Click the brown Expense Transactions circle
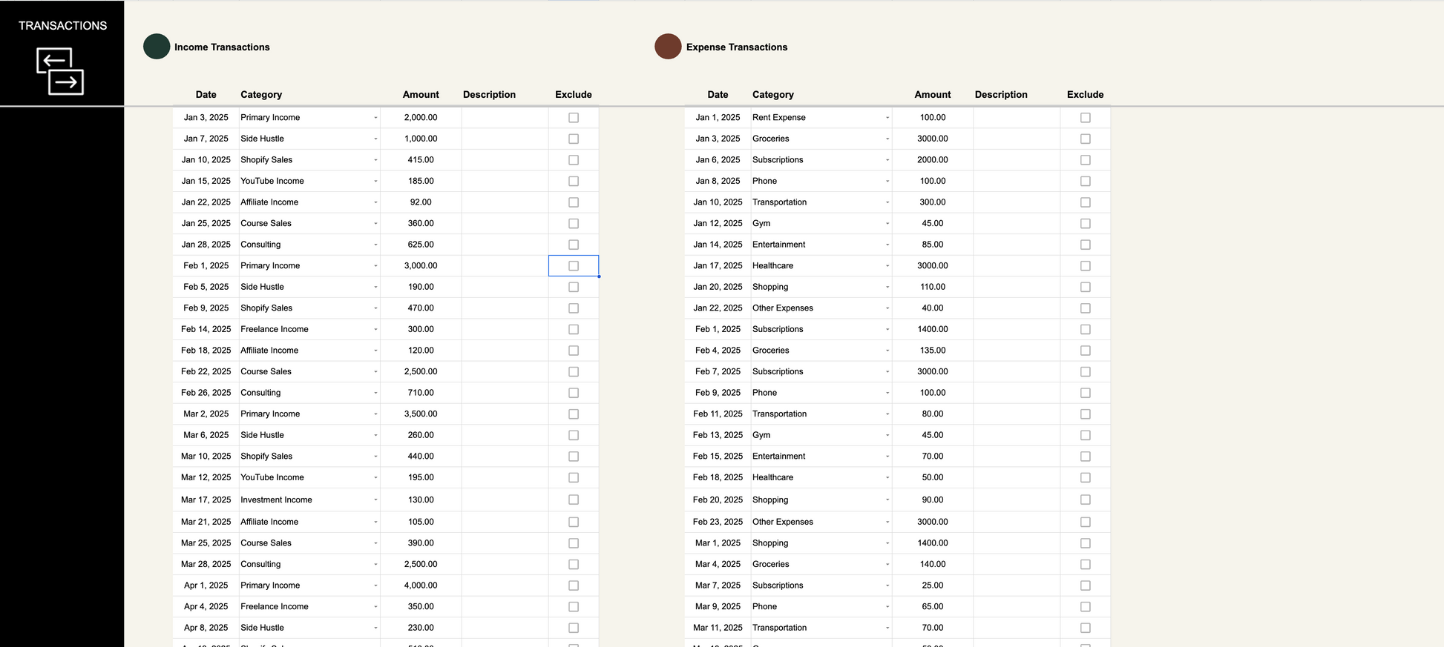Viewport: 1444px width, 647px height. click(x=668, y=47)
